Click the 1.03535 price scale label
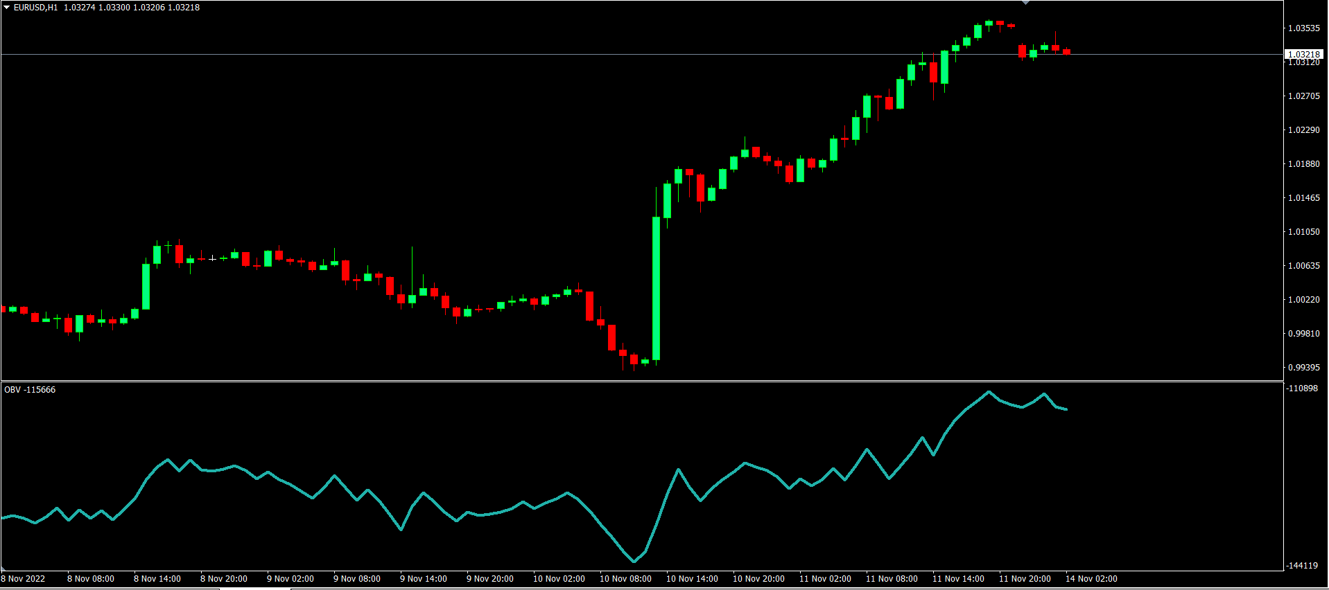1329x590 pixels. 1304,28
